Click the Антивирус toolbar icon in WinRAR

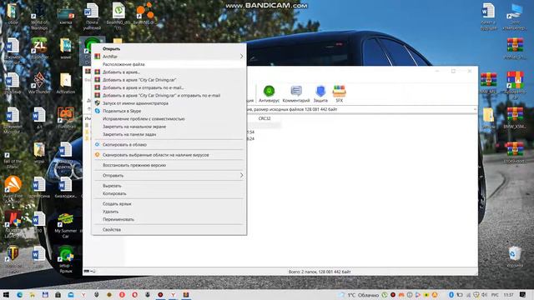coord(269,94)
